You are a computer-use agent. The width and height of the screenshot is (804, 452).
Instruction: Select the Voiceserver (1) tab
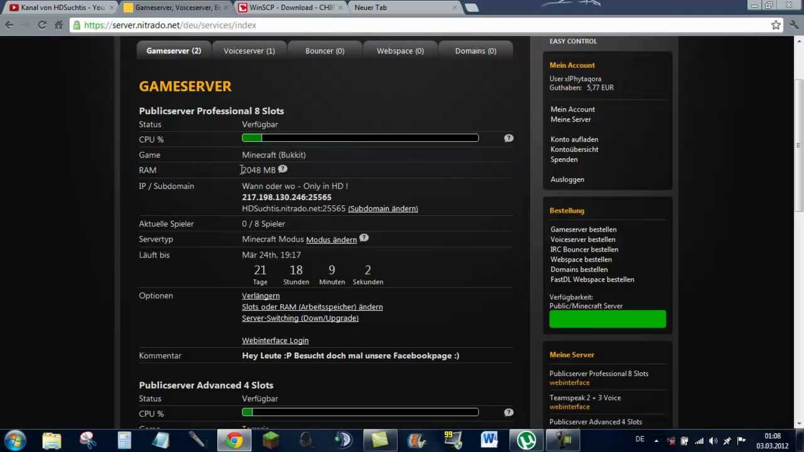pyautogui.click(x=249, y=51)
